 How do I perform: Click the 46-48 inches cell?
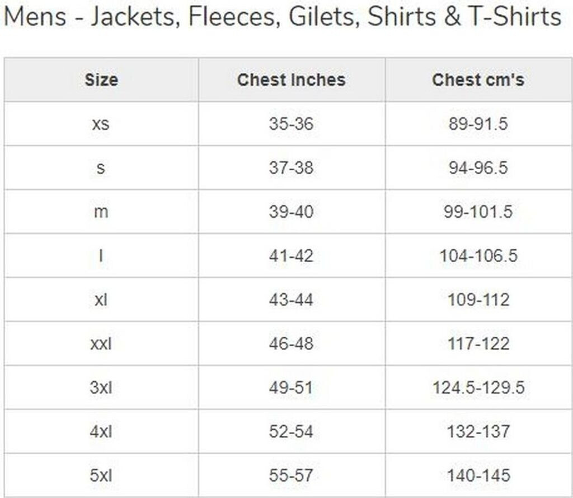291,343
